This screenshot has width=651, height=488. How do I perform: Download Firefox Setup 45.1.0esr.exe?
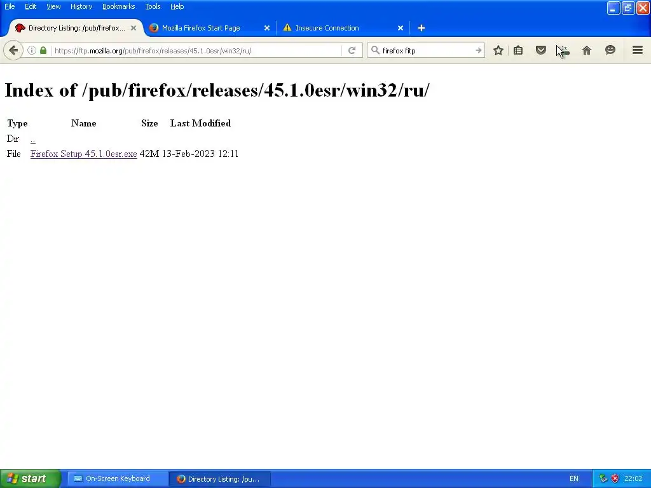point(83,154)
